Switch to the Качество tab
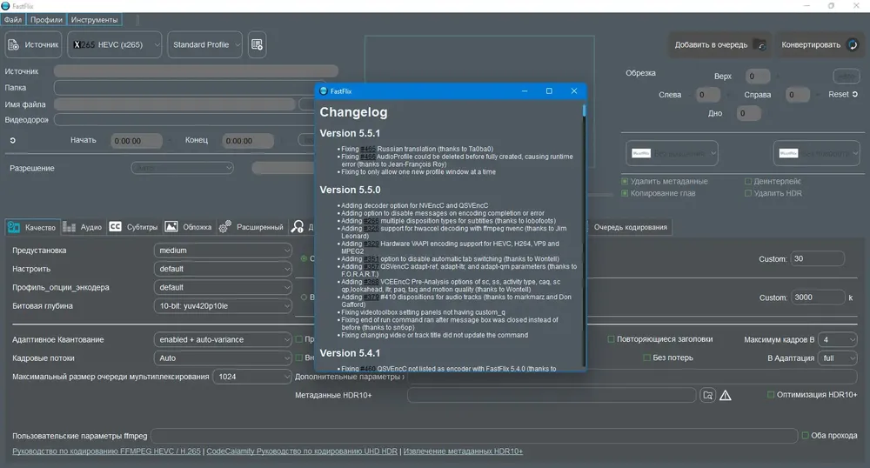The height and width of the screenshot is (468, 870). tap(32, 227)
